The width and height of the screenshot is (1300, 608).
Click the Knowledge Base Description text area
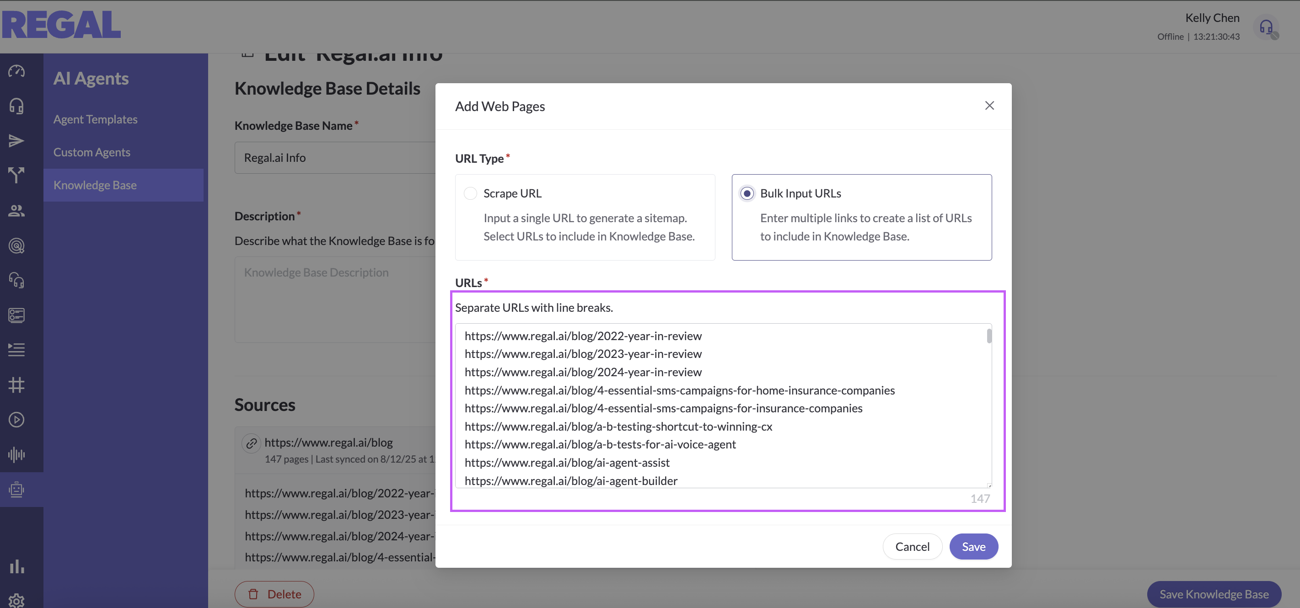[335, 299]
